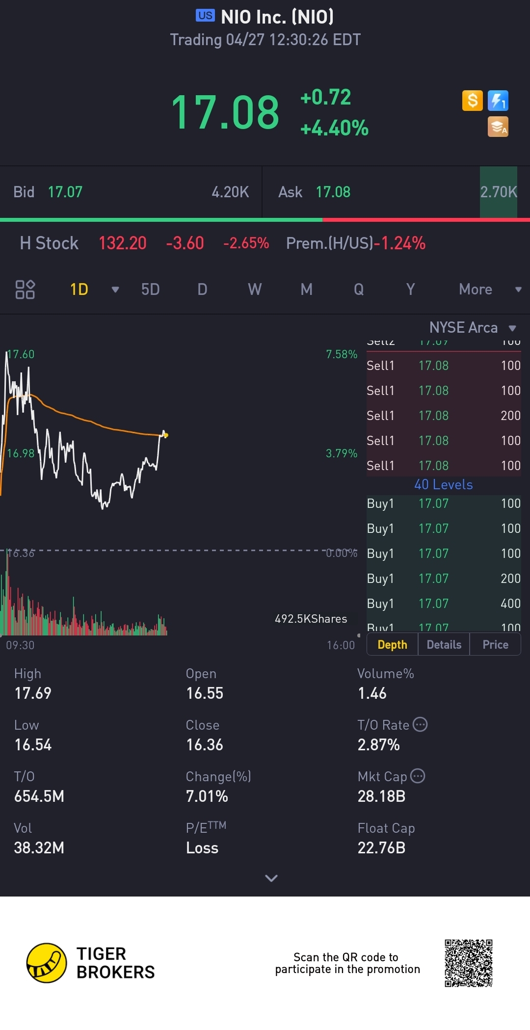Tap the green-red bid/ask ratio bar
530x1030 pixels.
pyautogui.click(x=265, y=220)
